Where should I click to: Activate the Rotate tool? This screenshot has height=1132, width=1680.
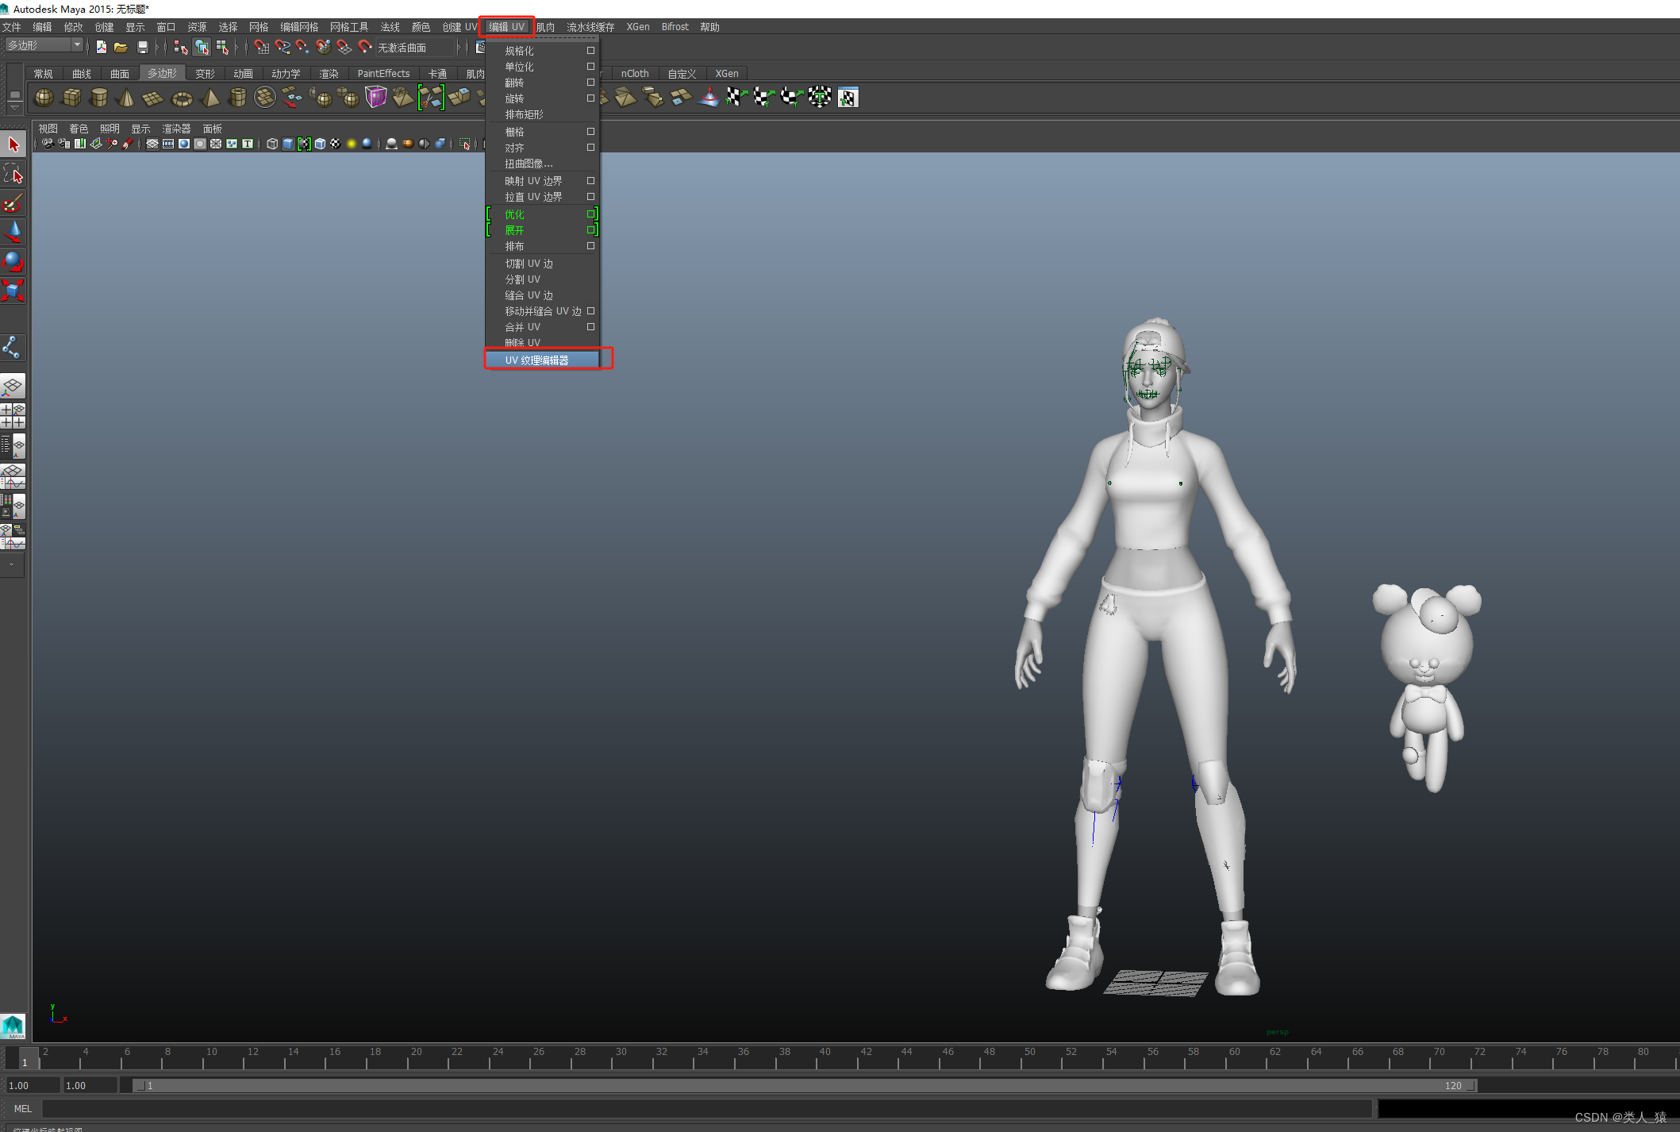(13, 261)
